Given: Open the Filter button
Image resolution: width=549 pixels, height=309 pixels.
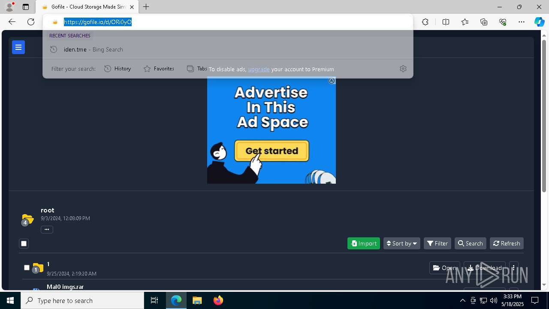Looking at the screenshot, I should click(437, 243).
